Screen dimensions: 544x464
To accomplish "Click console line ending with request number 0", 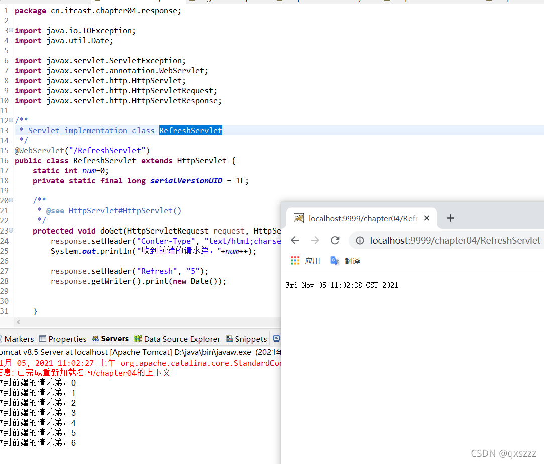I will [38, 383].
